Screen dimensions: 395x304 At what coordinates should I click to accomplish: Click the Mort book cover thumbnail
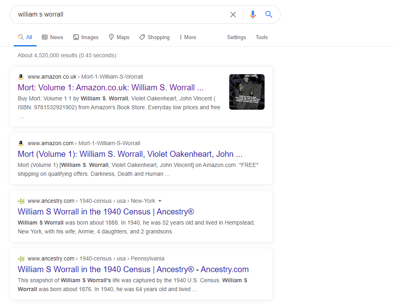coord(246,92)
